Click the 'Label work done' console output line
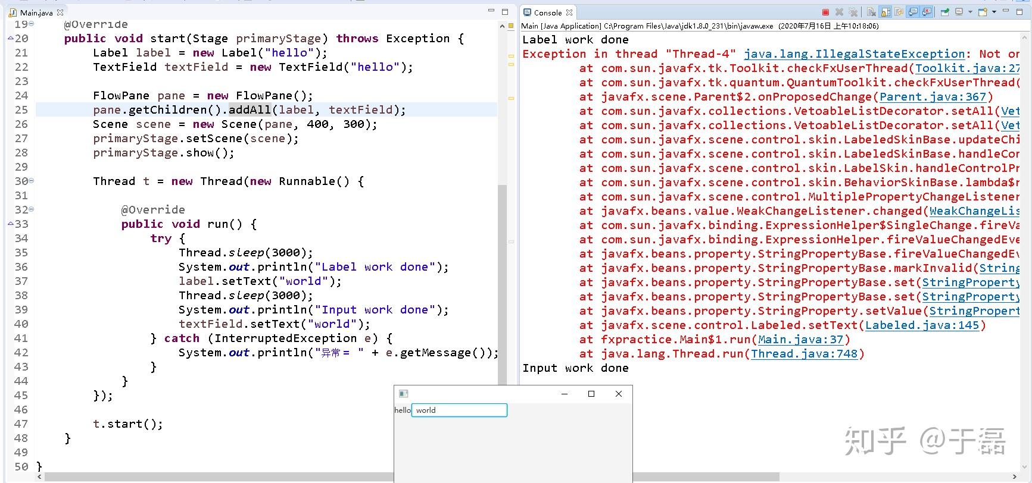Screen dimensions: 1032x483 tap(575, 40)
